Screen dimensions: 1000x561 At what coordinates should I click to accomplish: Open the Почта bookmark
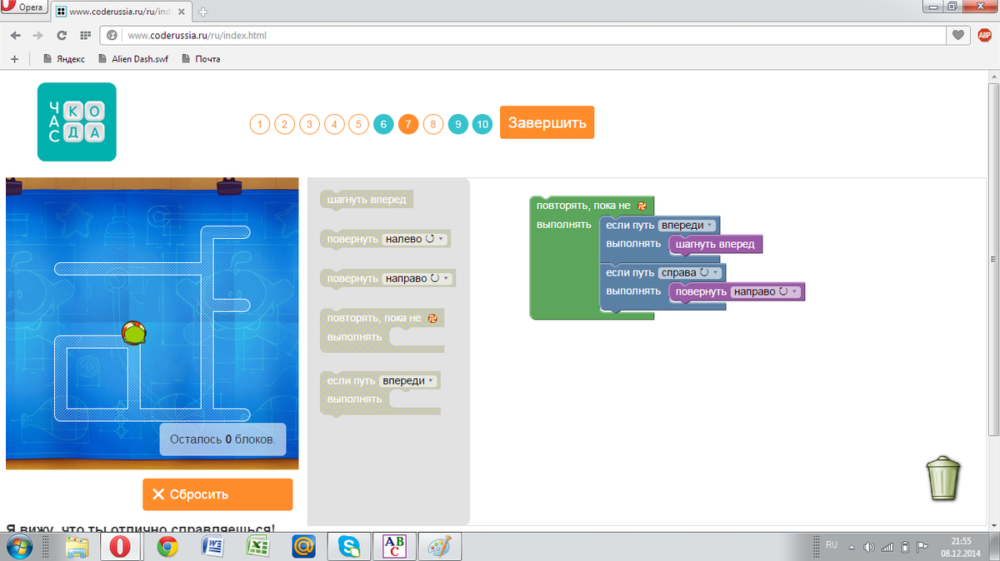(201, 59)
